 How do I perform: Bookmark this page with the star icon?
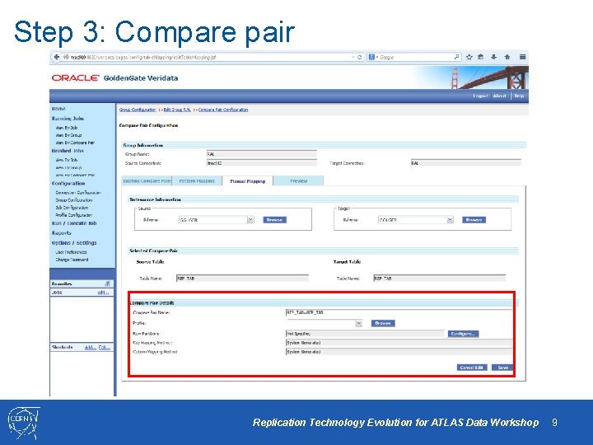[469, 57]
